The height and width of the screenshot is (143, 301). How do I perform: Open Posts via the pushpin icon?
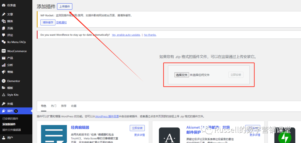coord(3,14)
